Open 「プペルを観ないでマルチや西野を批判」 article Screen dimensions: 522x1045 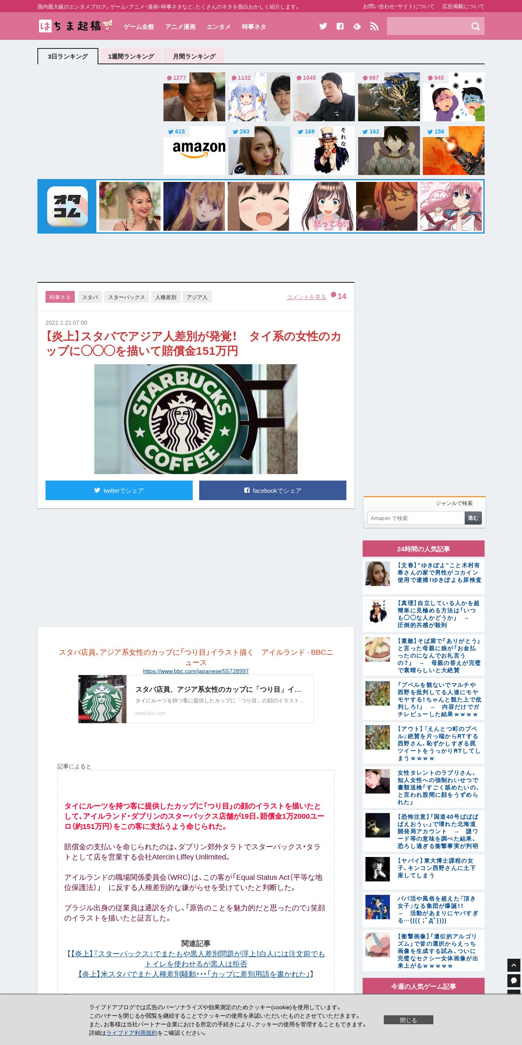424,699
